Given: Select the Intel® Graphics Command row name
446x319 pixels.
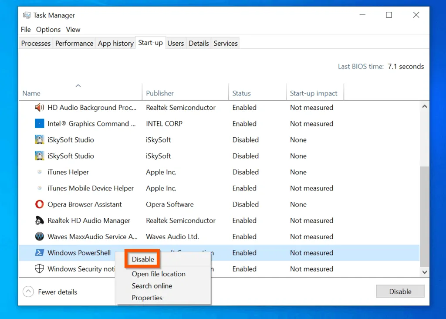Looking at the screenshot, I should 91,124.
